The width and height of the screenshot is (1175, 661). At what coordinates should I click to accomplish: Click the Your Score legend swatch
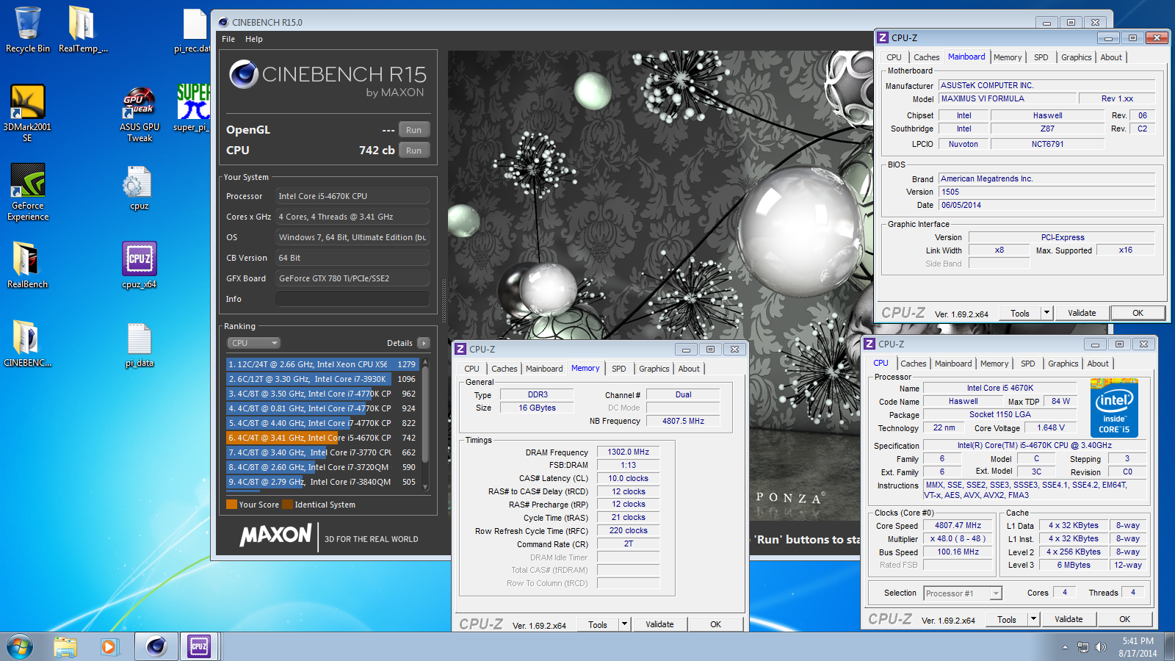tap(231, 505)
